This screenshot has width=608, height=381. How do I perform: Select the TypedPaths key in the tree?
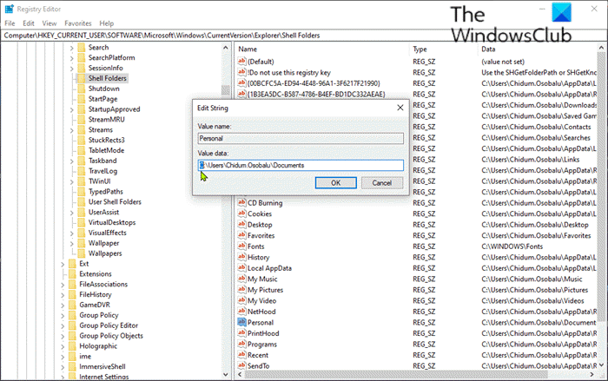coord(106,192)
